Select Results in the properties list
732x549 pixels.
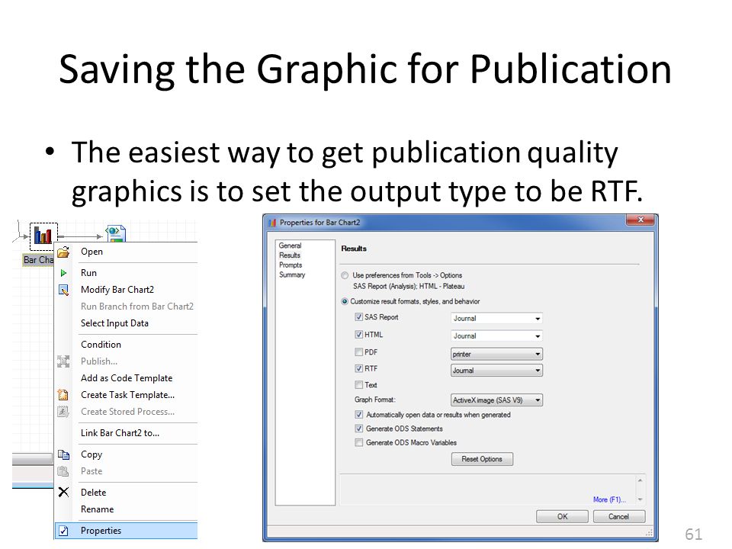(290, 255)
